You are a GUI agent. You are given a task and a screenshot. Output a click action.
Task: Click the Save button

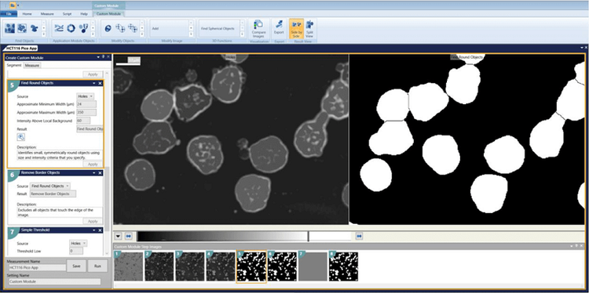coord(76,266)
